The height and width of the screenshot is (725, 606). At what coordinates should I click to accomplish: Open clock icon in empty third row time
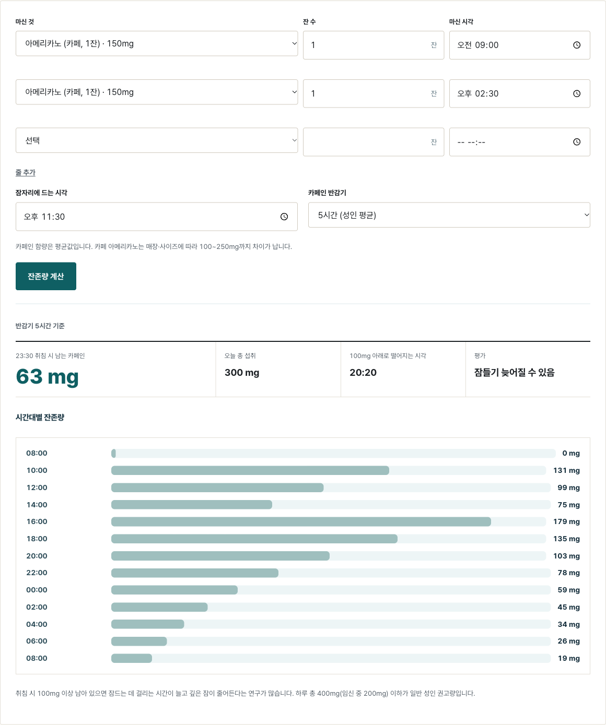point(577,142)
